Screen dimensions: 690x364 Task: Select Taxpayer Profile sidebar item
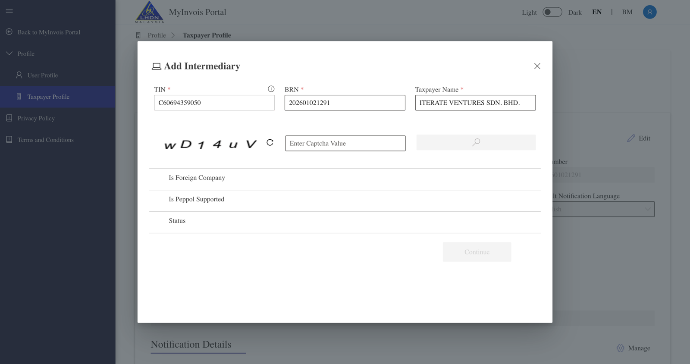click(58, 97)
